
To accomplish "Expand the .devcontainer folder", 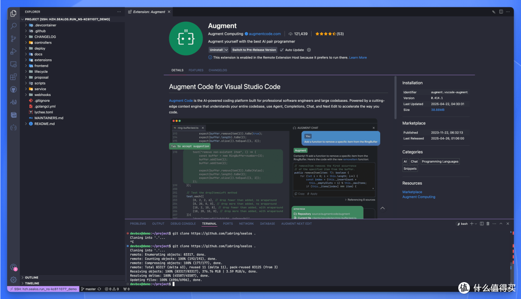I will tap(45, 25).
